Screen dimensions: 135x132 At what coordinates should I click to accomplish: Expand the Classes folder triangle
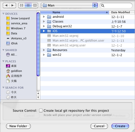pyautogui.click(x=44, y=22)
